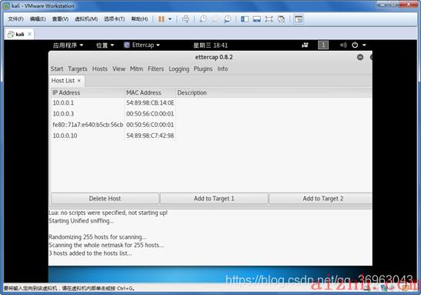
Task: Select host row 10.0.0.3
Action: (x=212, y=114)
